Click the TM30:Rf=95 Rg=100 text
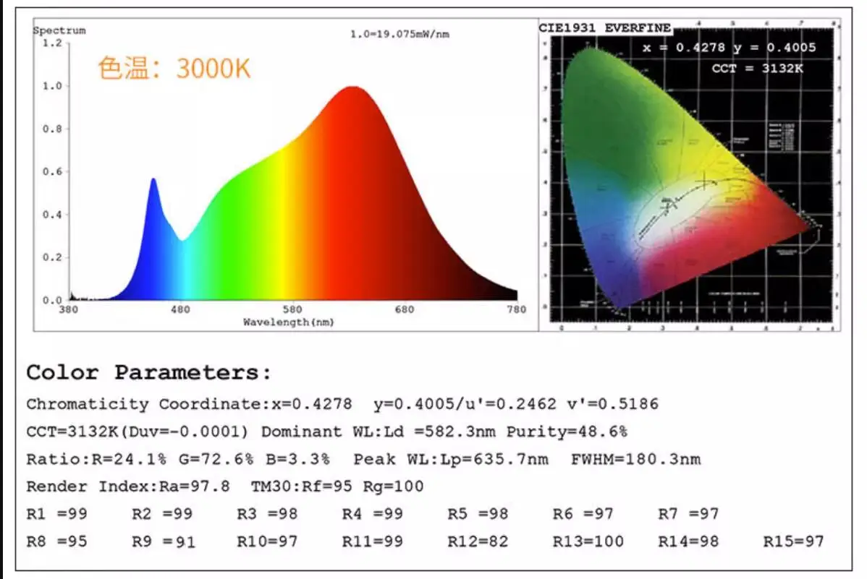Viewport: 867px width, 579px height. point(337,486)
